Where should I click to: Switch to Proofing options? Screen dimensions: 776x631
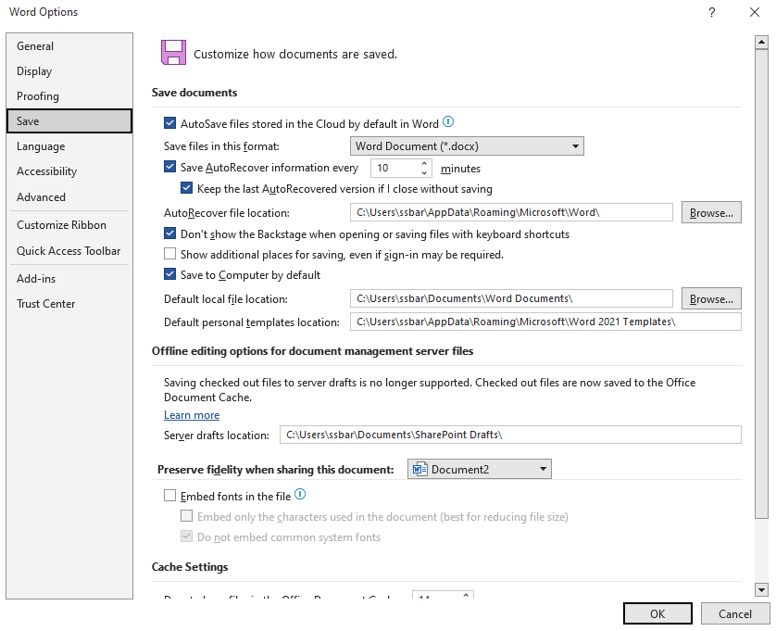click(69, 96)
